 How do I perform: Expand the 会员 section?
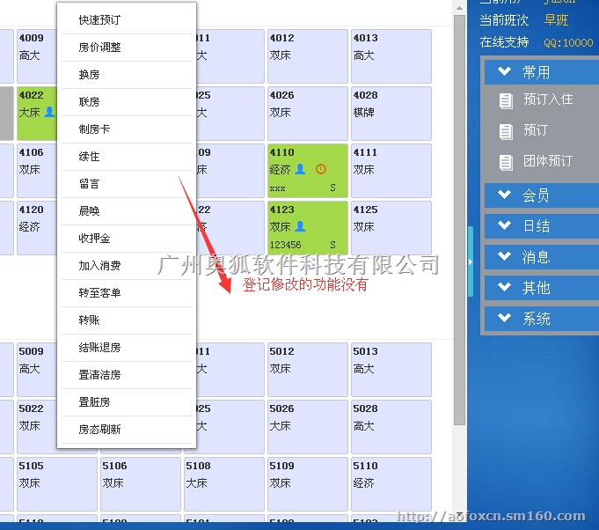[x=542, y=195]
